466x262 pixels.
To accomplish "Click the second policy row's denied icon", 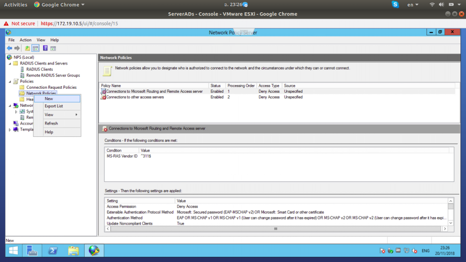I will click(x=103, y=97).
